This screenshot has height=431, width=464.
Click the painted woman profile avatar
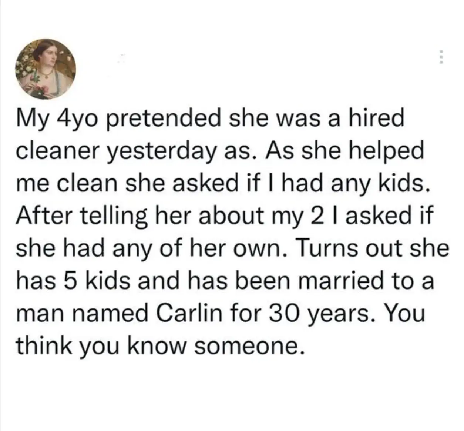tap(46, 69)
